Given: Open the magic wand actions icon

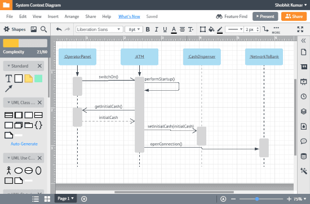Looking at the screenshot, I should pyautogui.click(x=303, y=171).
